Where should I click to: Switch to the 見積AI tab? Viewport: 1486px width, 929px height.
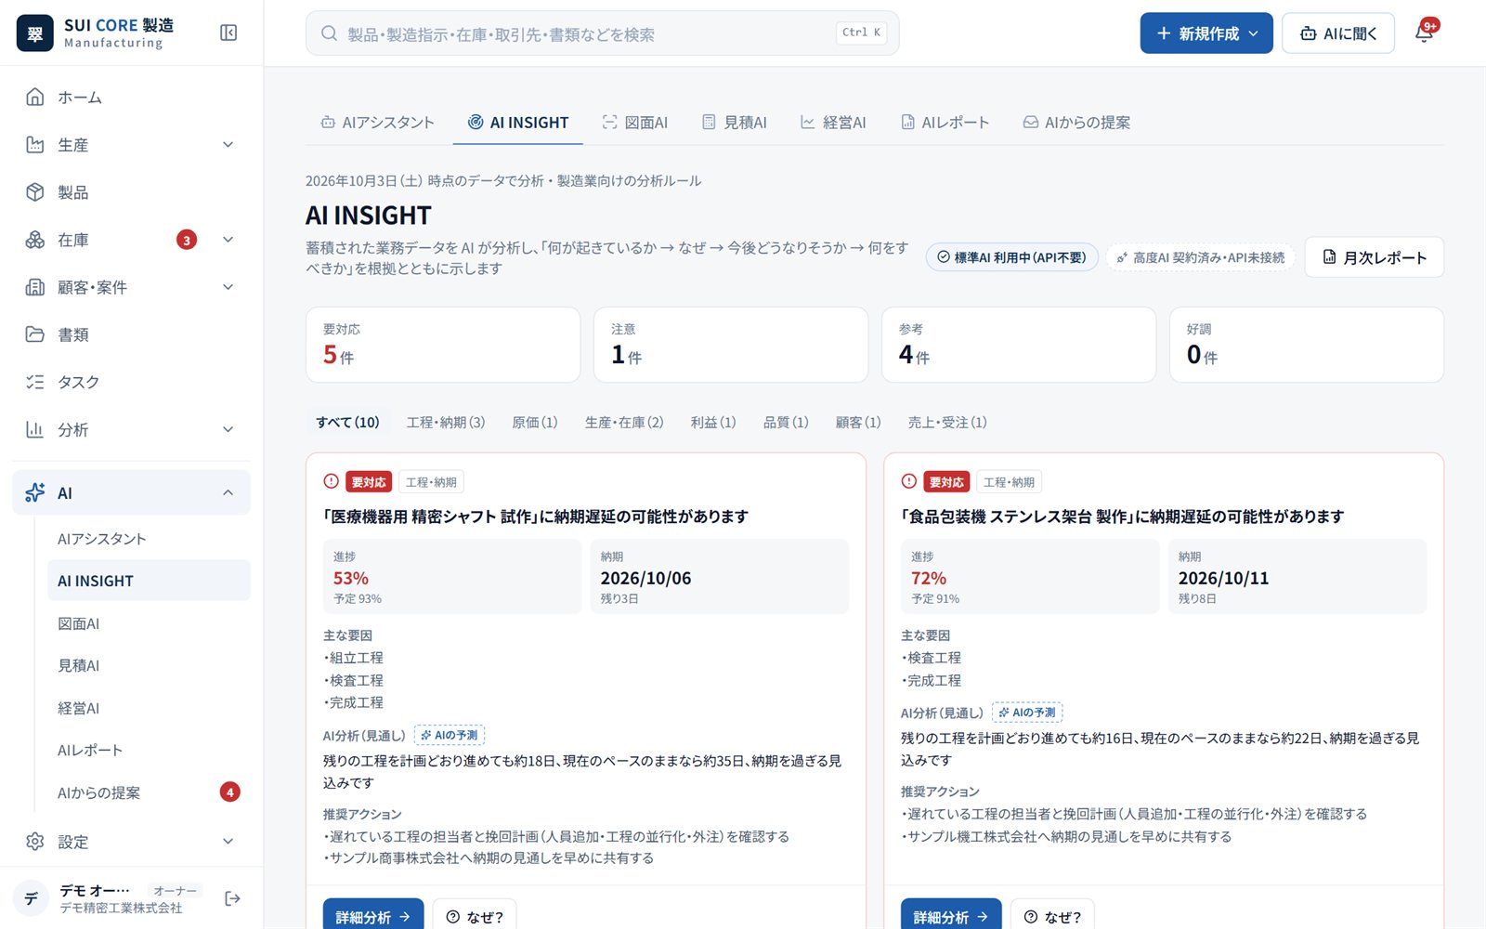click(x=735, y=123)
